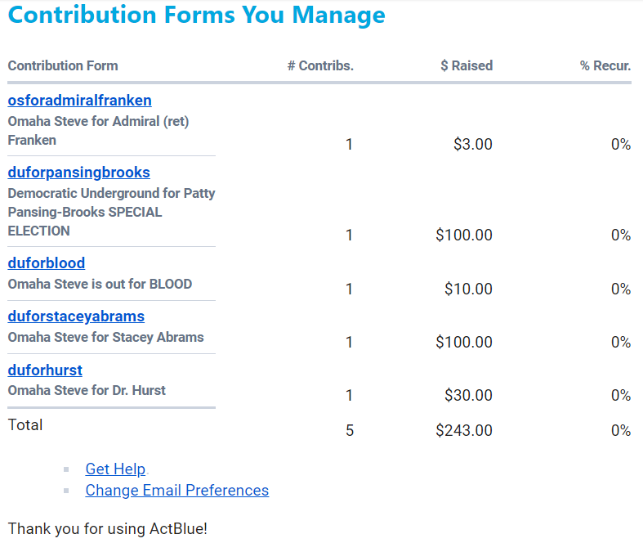Viewport: 643px width, 543px height.
Task: Click the Get Help link
Action: [x=115, y=469]
